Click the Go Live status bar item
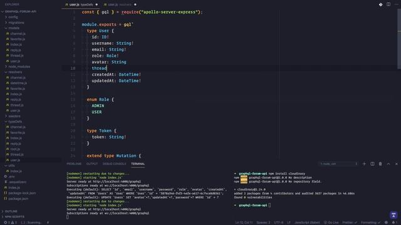The height and width of the screenshot is (225, 401). tap(331, 222)
